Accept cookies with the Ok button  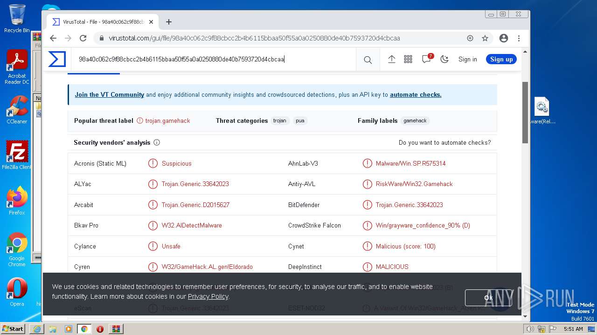(488, 298)
